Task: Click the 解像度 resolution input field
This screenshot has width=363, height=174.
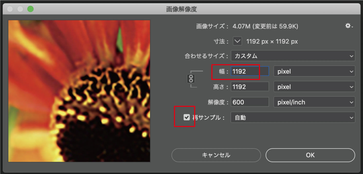Action: click(250, 102)
